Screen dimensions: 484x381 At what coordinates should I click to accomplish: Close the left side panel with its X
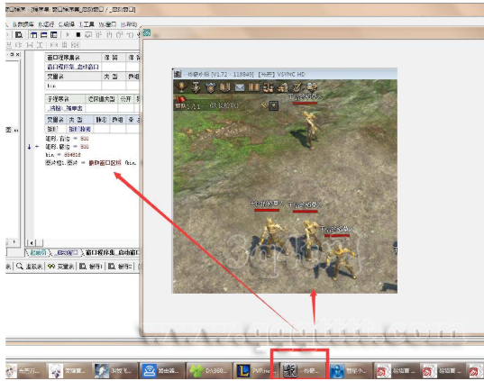(x=18, y=54)
